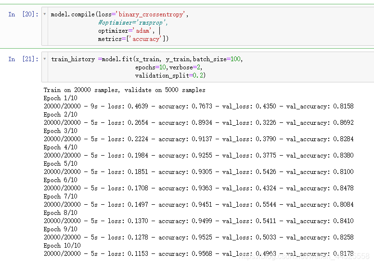Click the validation_split=0.2 line
The width and height of the screenshot is (374, 265).
pos(170,76)
